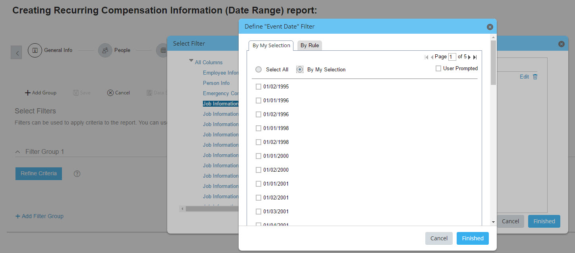This screenshot has width=575, height=253.
Task: Check the 01/02/1996 date checkbox
Action: pos(259,114)
